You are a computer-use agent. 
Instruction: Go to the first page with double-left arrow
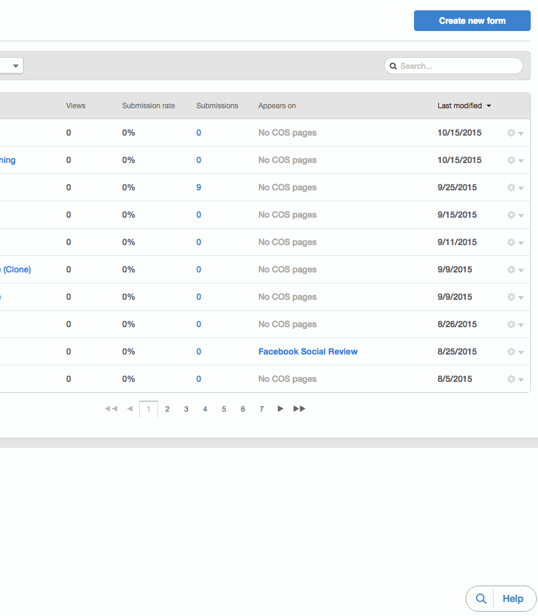pyautogui.click(x=111, y=409)
